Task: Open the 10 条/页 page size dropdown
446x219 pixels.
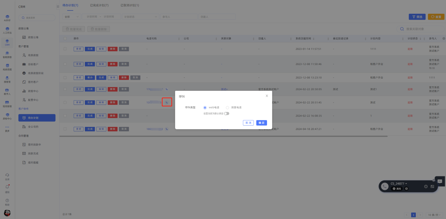Action: pos(434,215)
